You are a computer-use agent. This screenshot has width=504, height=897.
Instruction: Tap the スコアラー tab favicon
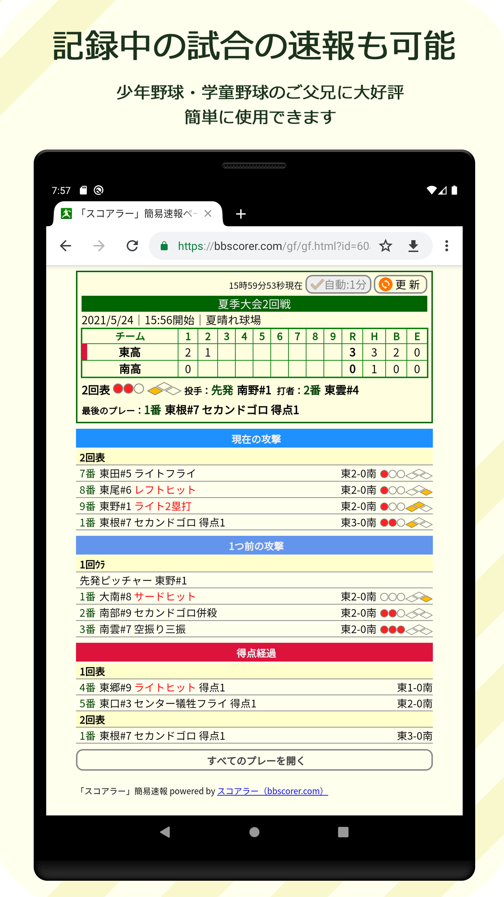point(66,214)
